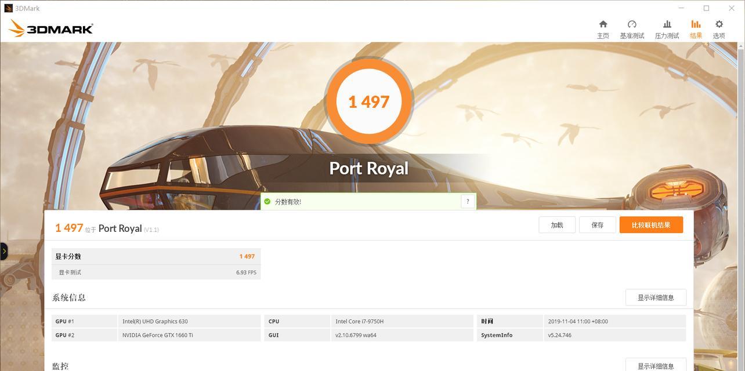Click the Port Royal title banner

[369, 168]
